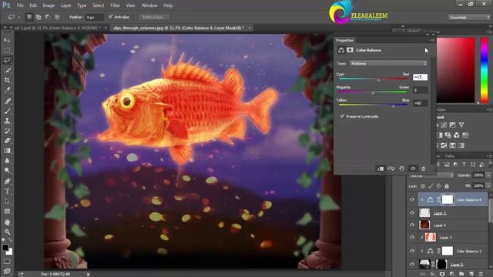Screen dimensions: 493x277
Task: Click the New Selection mode icon
Action: 29,17
